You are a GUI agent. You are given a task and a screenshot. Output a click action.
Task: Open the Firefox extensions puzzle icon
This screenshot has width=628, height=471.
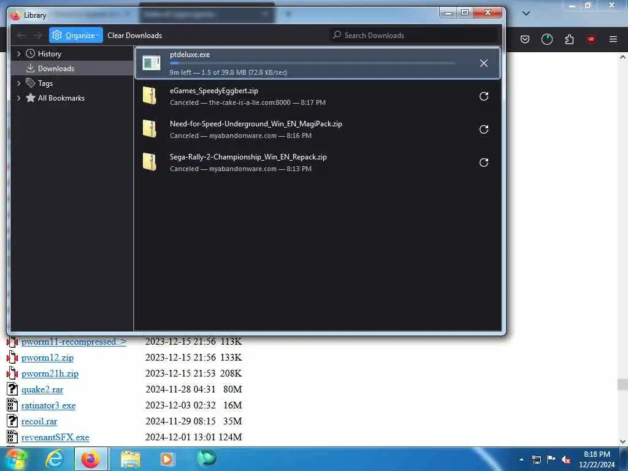pos(569,39)
